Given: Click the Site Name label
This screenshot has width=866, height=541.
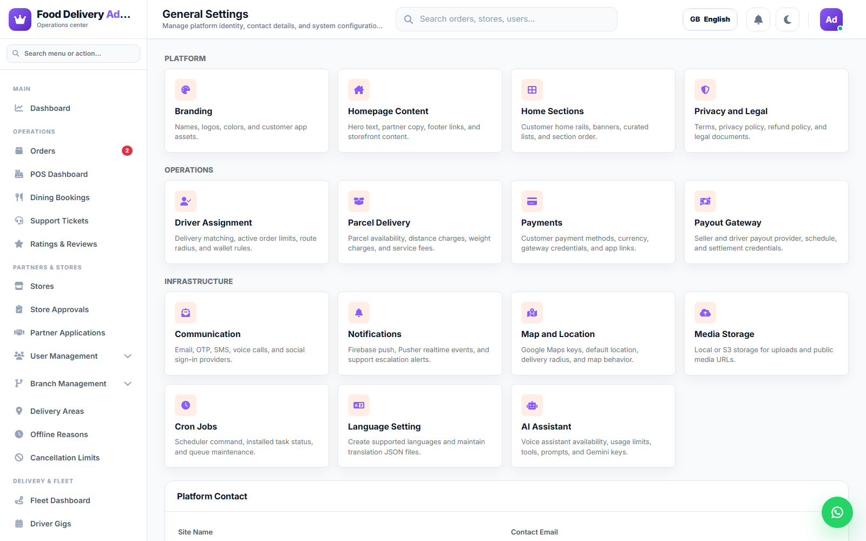Looking at the screenshot, I should [x=195, y=532].
